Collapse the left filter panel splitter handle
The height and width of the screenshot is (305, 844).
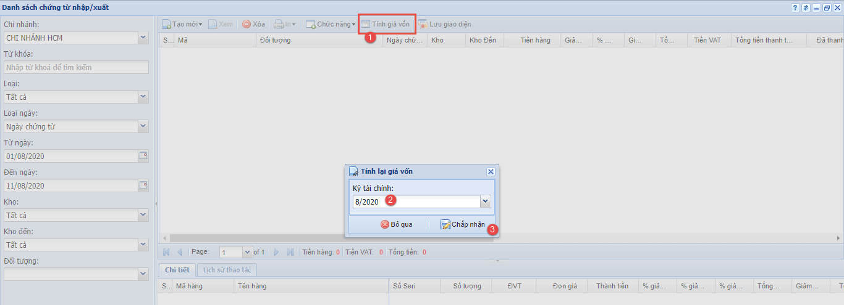156,203
